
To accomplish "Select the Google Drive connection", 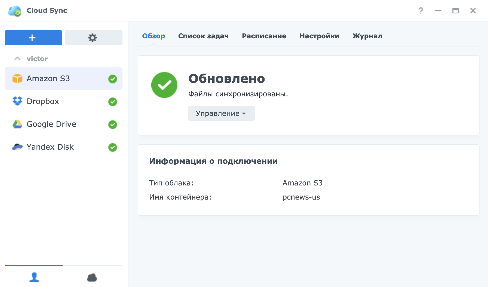I will [x=51, y=124].
